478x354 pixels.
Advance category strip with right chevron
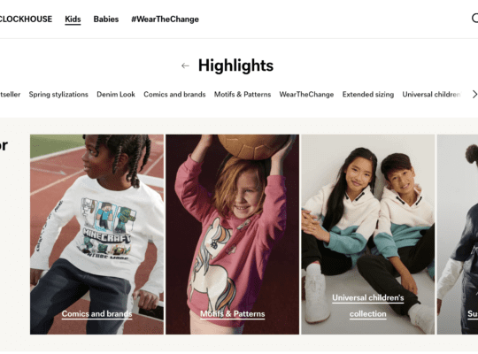pos(474,94)
